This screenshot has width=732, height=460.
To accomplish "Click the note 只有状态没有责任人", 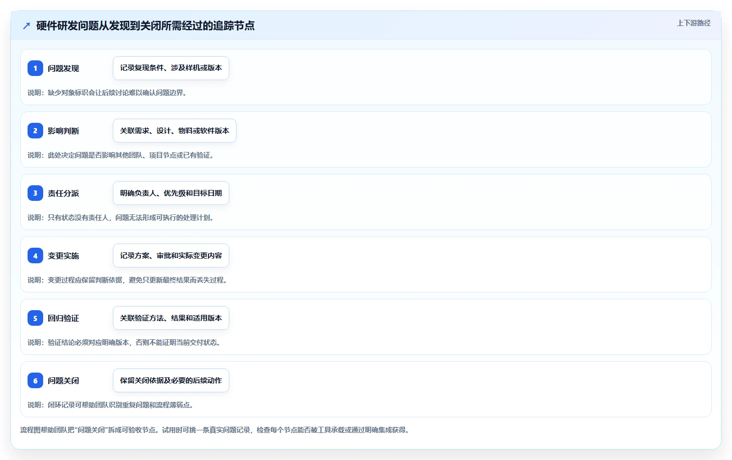I will tap(121, 218).
